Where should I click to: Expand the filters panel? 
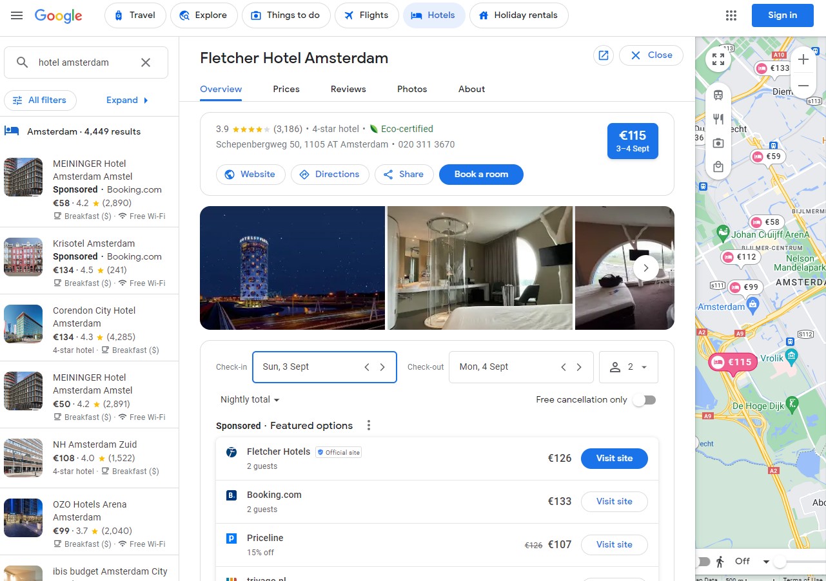tap(128, 100)
